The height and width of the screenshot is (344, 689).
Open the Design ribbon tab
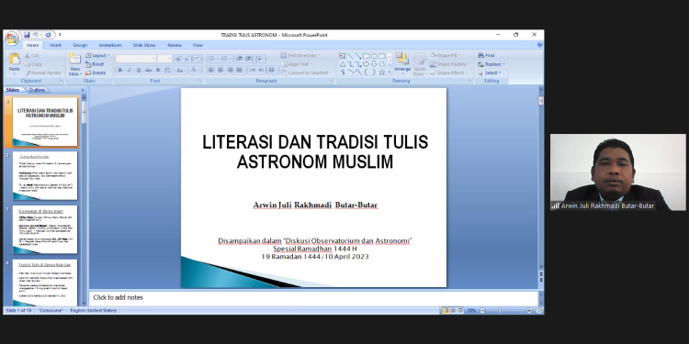pyautogui.click(x=80, y=45)
